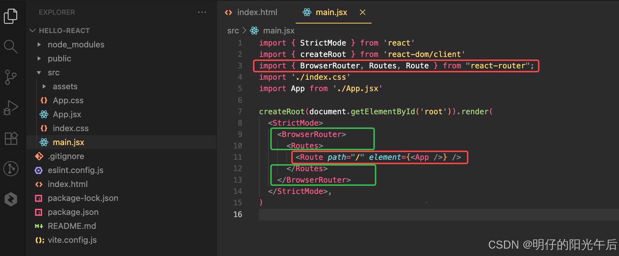Click the braces icon beside App.css

(x=44, y=100)
